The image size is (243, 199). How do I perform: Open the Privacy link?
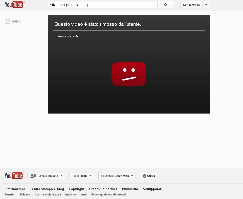click(25, 194)
